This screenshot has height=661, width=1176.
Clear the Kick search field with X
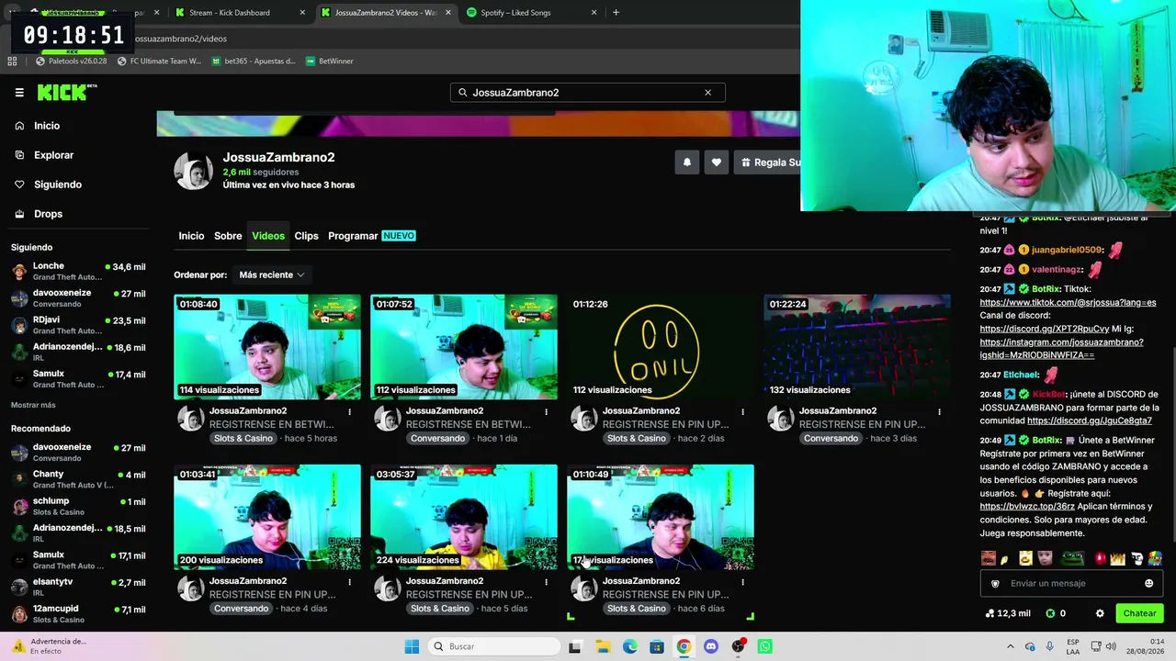click(707, 93)
